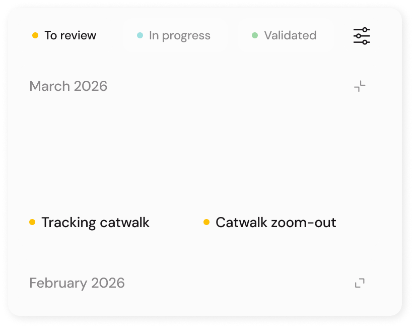The image size is (414, 328).
Task: Collapse the March 2026 section
Action: coord(360,86)
